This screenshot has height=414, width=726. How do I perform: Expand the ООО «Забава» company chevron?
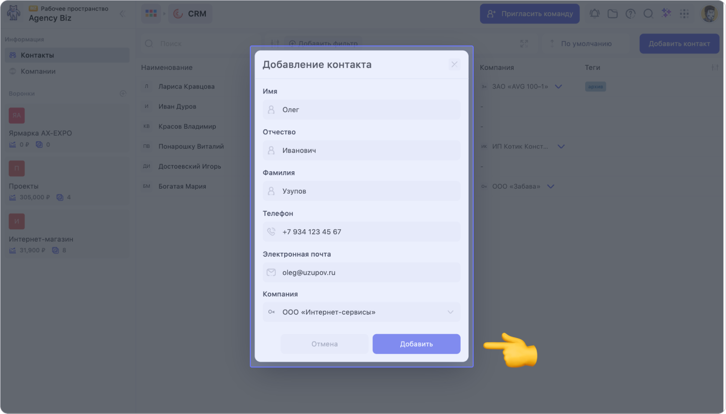click(551, 186)
